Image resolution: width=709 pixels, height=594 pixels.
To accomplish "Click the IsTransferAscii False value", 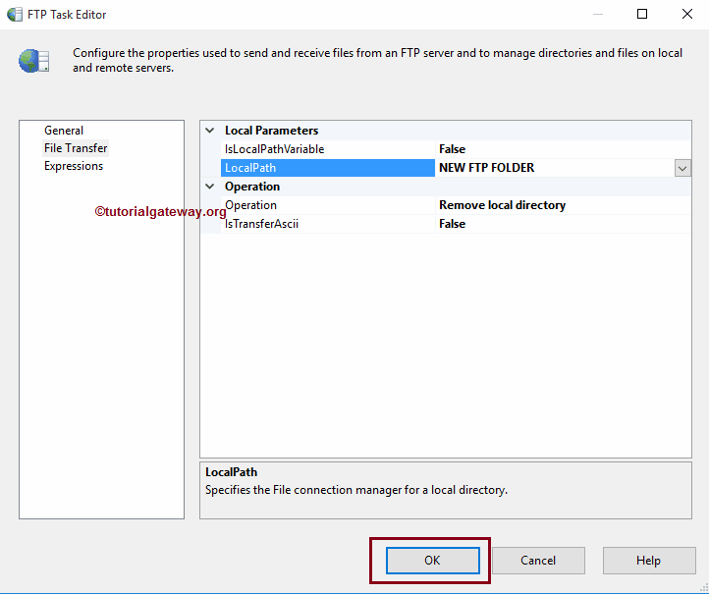I will pyautogui.click(x=452, y=224).
